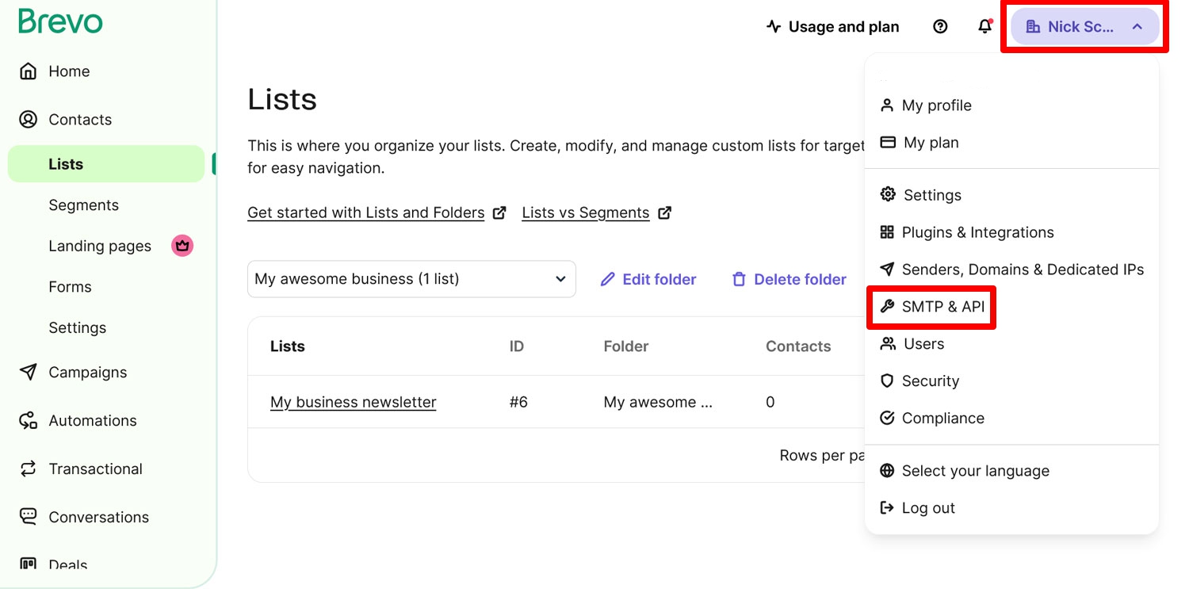Click the ID column header
This screenshot has width=1189, height=589.
click(517, 346)
